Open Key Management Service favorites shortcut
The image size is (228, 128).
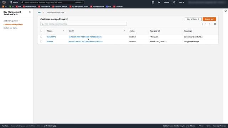tap(79, 6)
